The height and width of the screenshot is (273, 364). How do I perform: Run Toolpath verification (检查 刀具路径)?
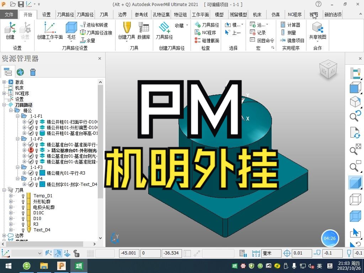pyautogui.click(x=207, y=25)
